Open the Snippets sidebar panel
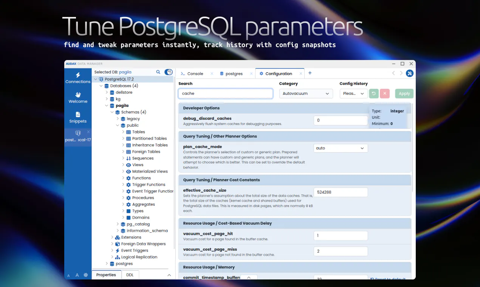 click(78, 117)
